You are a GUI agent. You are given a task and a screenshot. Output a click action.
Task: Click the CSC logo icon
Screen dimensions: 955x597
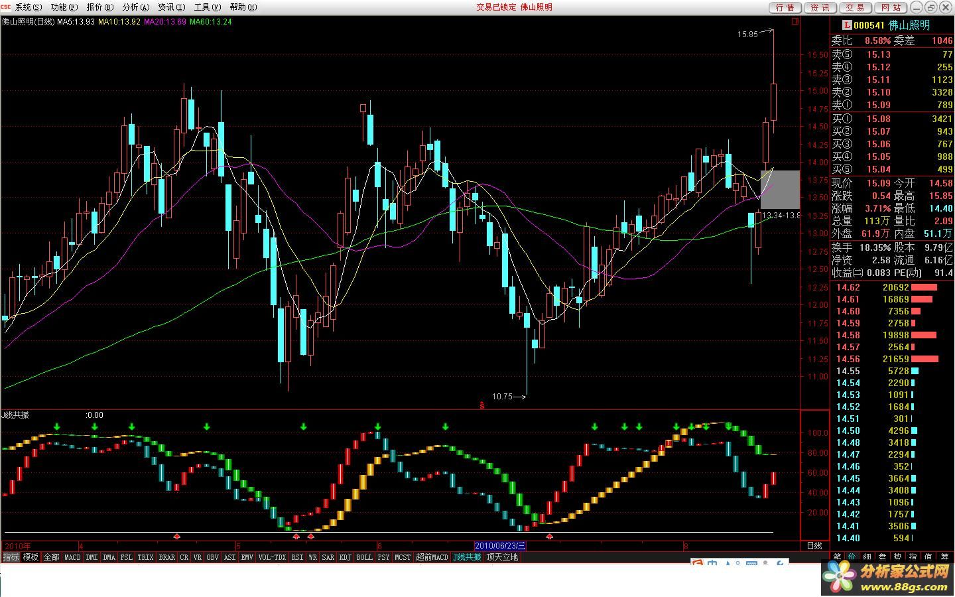point(6,7)
